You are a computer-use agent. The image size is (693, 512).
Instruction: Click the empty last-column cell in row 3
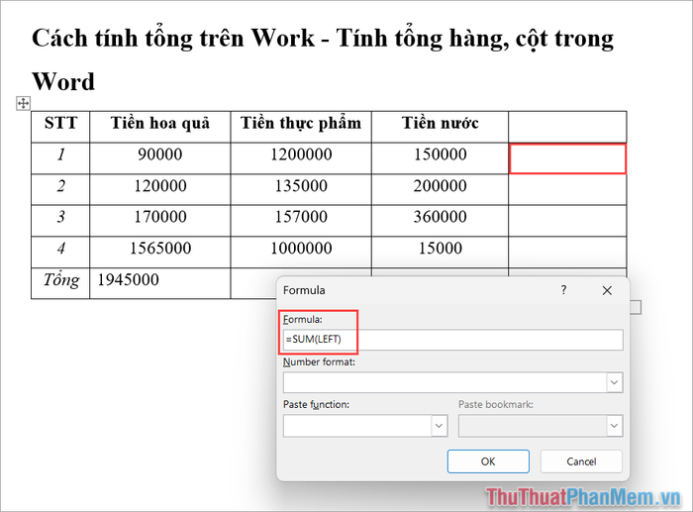coord(567,221)
